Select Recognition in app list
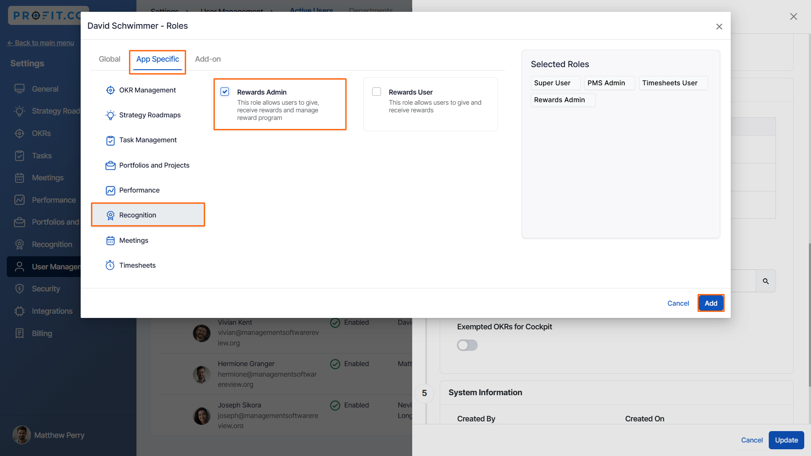Image resolution: width=811 pixels, height=456 pixels. click(x=148, y=215)
